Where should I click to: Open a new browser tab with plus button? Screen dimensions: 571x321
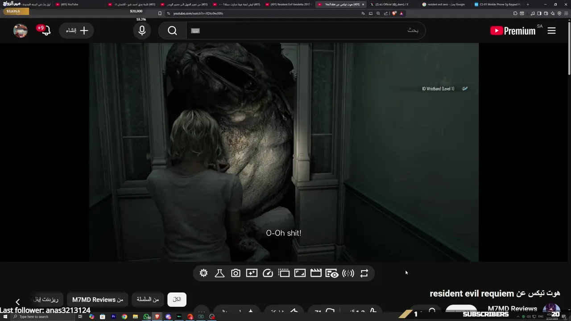528,4
